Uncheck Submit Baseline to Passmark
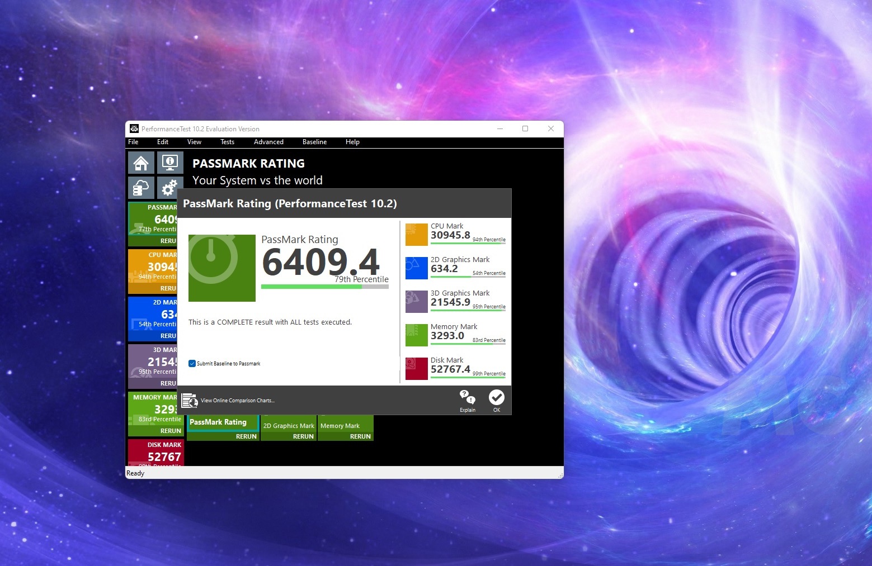The width and height of the screenshot is (872, 566). click(192, 364)
